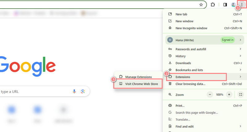Click the chevron on Passwords and autofill

241,49
